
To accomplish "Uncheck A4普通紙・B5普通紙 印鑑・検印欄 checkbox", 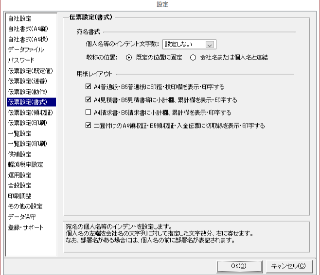I will point(88,86).
